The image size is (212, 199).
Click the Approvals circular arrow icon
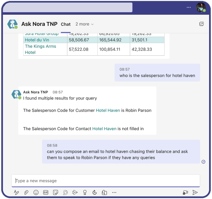94,193
